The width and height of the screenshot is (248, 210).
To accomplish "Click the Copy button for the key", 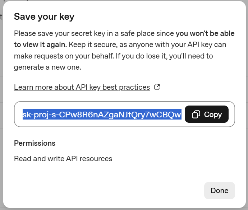I will click(x=206, y=114).
